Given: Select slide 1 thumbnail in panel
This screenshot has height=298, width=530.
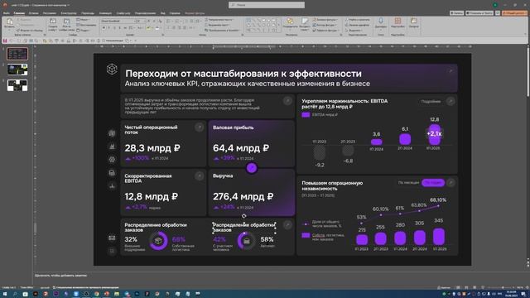Looking at the screenshot, I should 17,54.
